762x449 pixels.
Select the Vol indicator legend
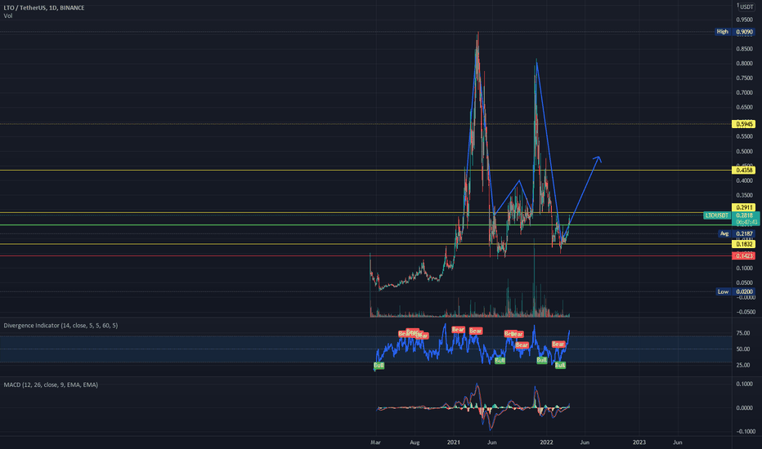pyautogui.click(x=8, y=16)
